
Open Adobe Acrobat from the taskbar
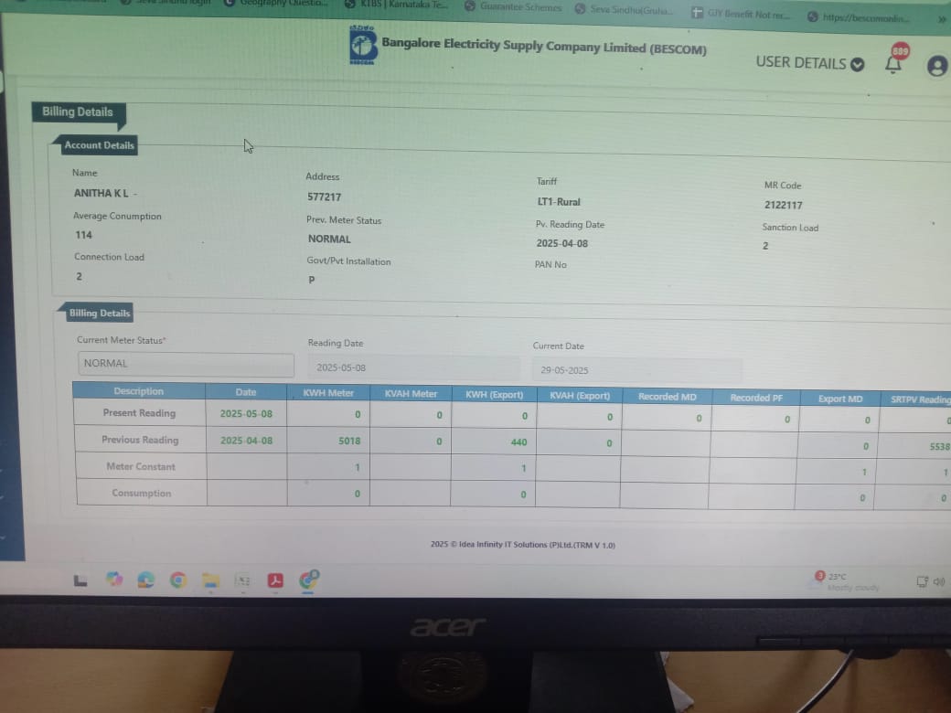pos(275,580)
